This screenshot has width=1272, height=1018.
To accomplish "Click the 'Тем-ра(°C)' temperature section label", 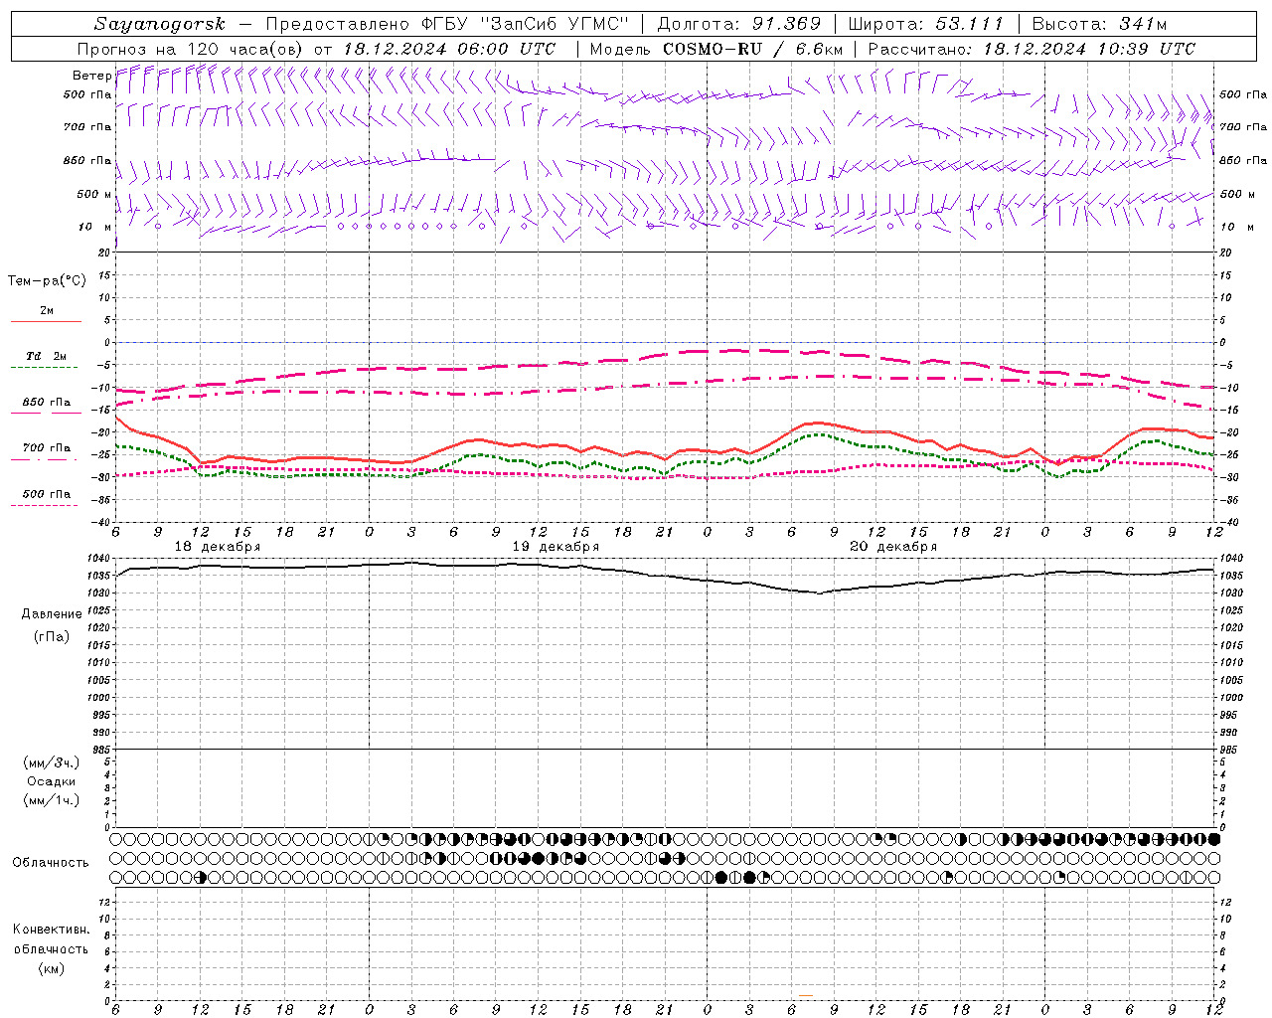I will pos(47,281).
